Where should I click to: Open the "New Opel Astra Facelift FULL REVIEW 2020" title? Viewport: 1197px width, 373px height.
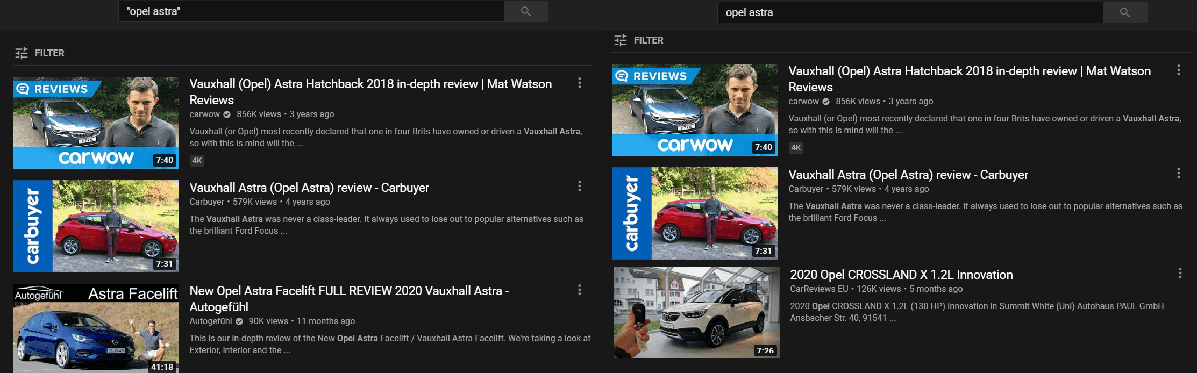pos(350,299)
